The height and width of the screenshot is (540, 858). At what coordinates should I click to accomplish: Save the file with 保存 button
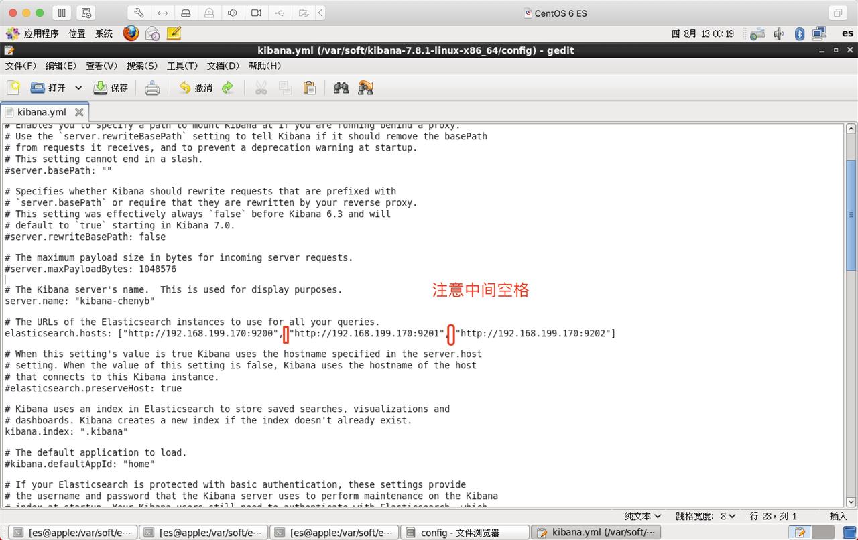(x=111, y=88)
